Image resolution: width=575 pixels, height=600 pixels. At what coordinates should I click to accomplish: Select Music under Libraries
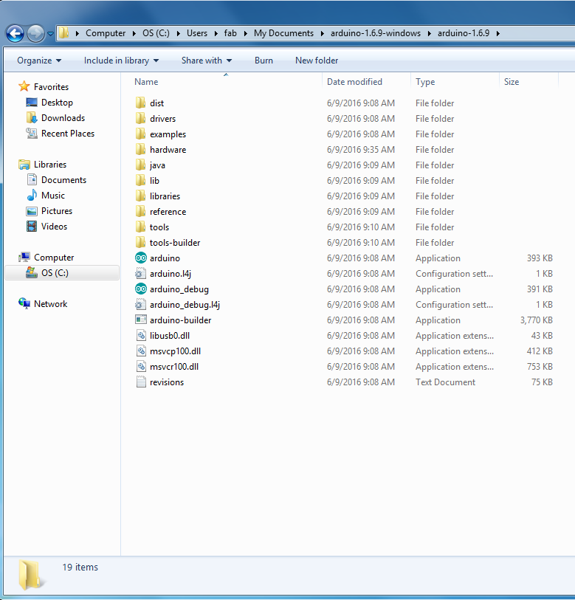tap(53, 195)
